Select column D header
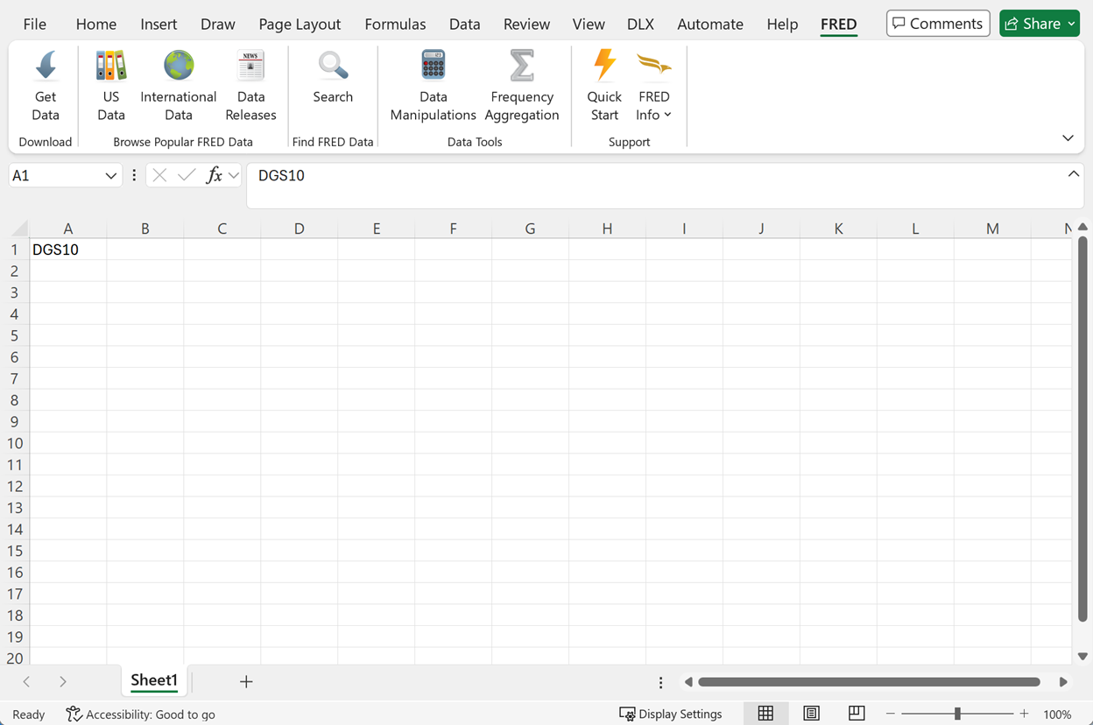1093x725 pixels. click(299, 229)
